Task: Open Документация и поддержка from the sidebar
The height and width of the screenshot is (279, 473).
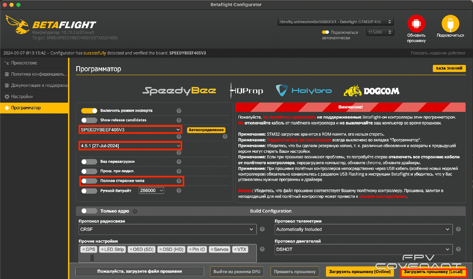Action: [x=30, y=85]
